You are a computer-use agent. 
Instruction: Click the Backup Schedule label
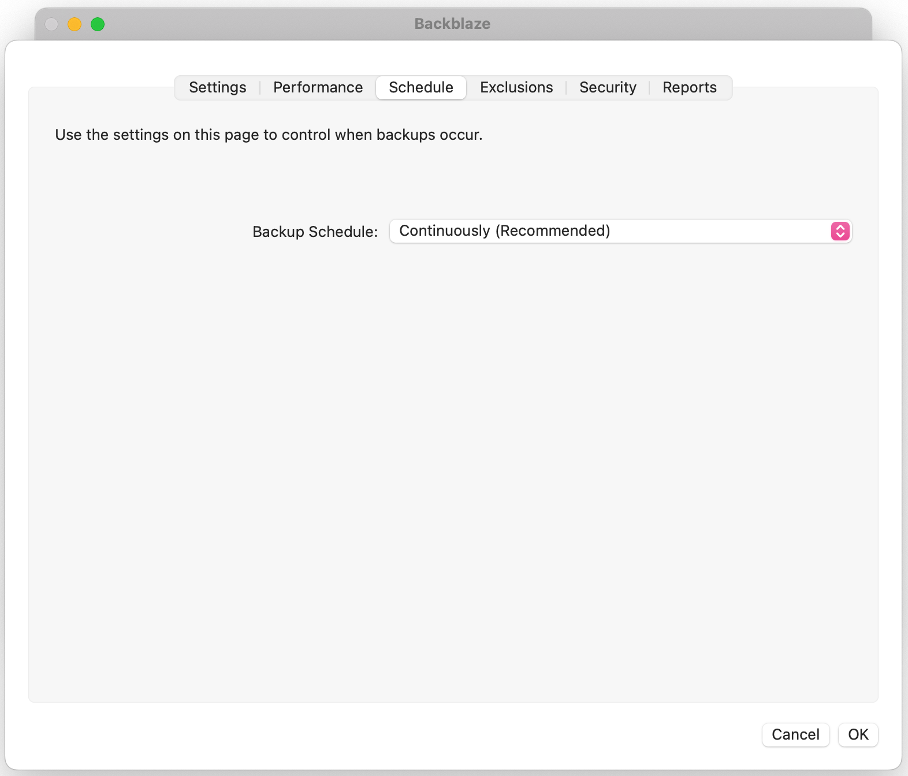tap(315, 232)
